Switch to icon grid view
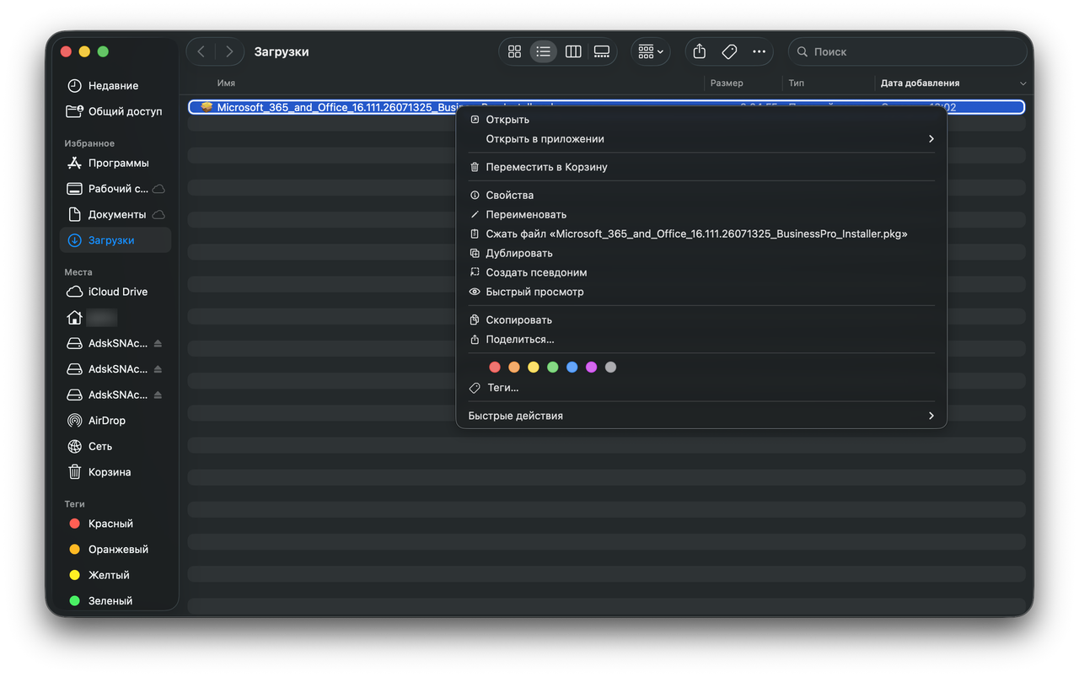 (x=514, y=51)
